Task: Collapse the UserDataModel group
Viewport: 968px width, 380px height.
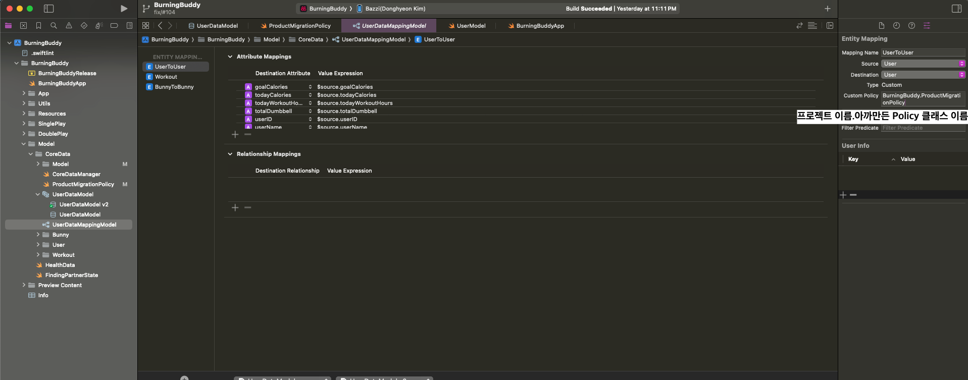Action: [38, 194]
